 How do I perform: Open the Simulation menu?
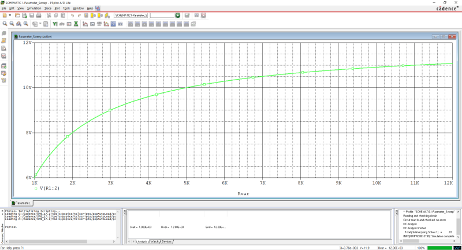pyautogui.click(x=34, y=8)
